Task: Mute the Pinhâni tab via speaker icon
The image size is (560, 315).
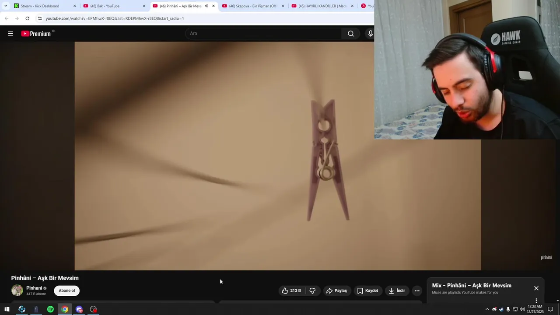Action: [x=206, y=6]
